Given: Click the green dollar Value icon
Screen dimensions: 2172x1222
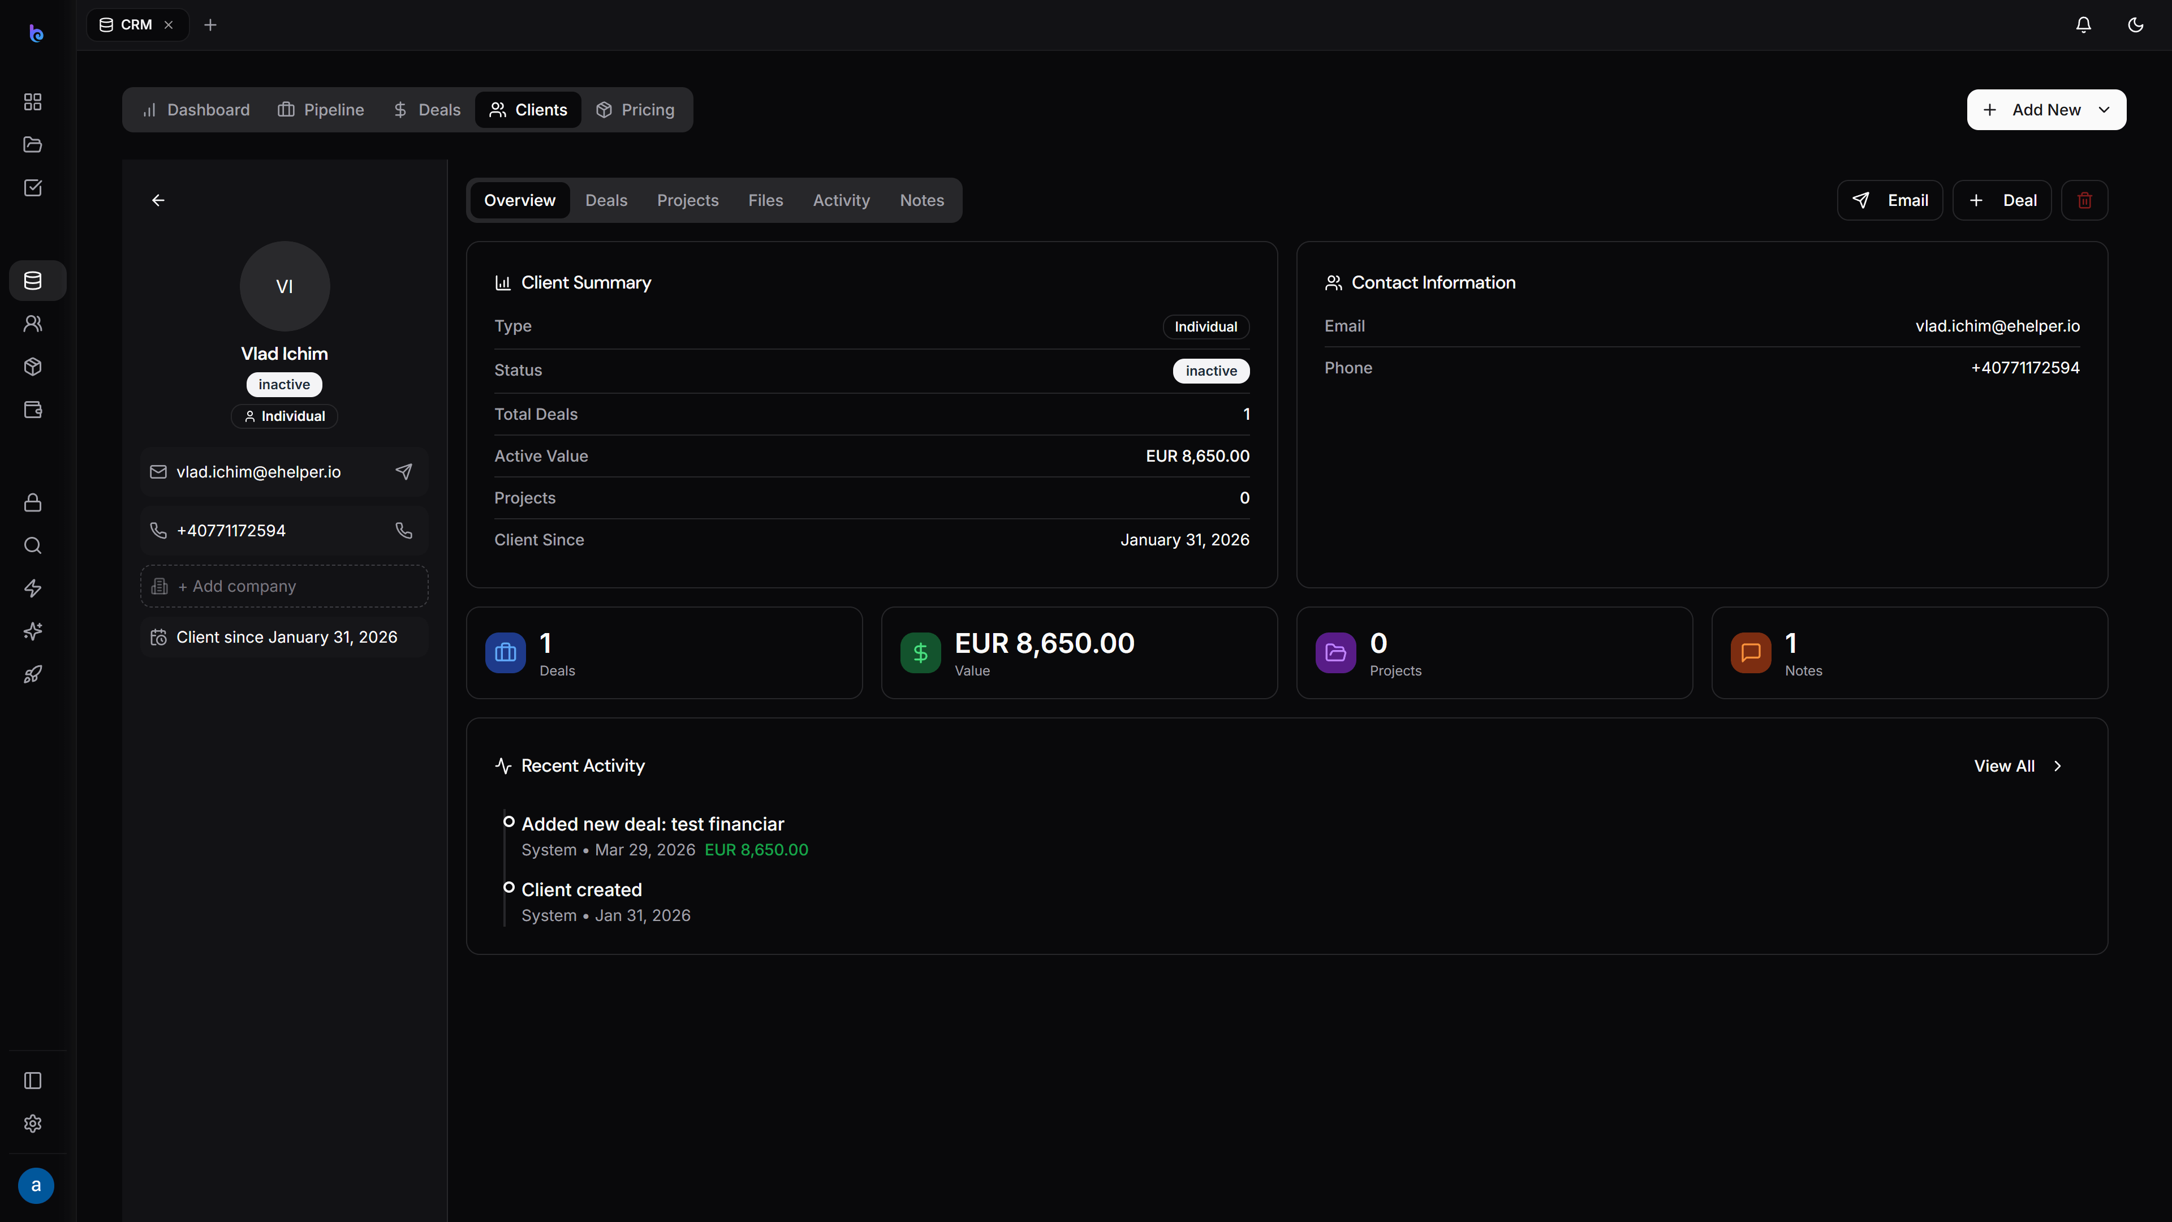Looking at the screenshot, I should tap(921, 653).
